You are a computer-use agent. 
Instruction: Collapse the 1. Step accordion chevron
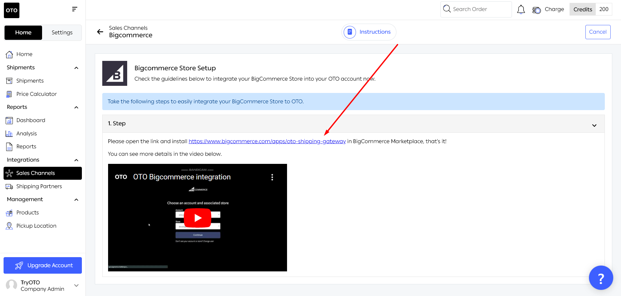click(594, 125)
